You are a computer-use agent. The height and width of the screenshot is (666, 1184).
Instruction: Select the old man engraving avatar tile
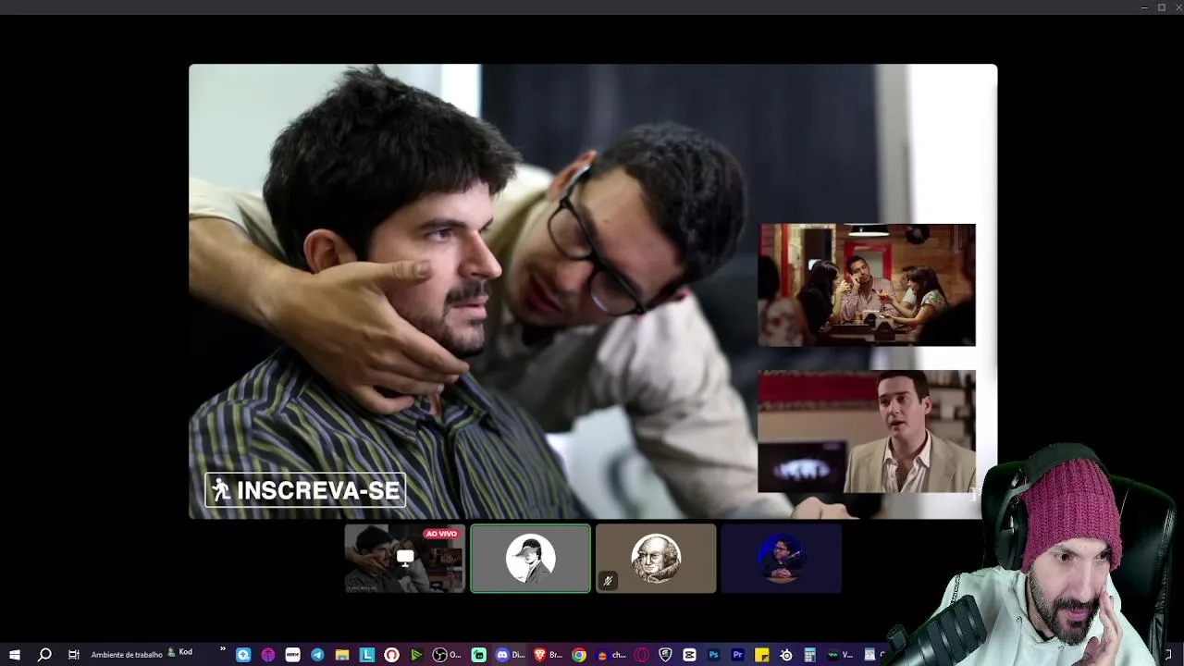656,559
